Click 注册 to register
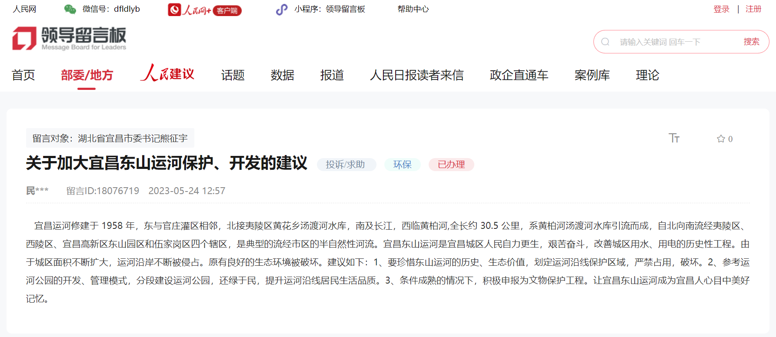This screenshot has height=337, width=776. coord(753,9)
